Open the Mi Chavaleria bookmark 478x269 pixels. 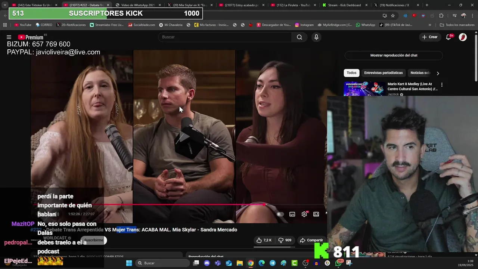click(171, 25)
